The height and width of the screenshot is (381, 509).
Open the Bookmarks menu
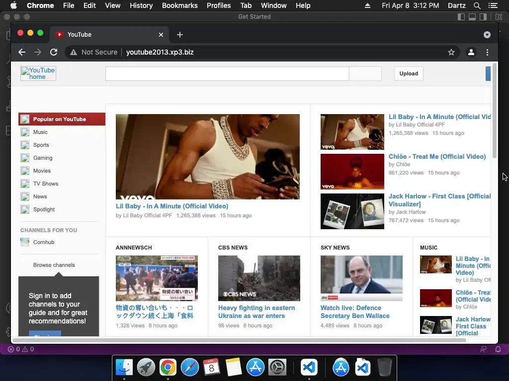pos(180,5)
